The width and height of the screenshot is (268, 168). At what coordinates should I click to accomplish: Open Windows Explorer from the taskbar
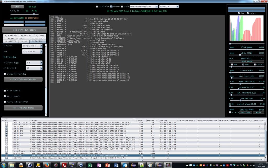pyautogui.click(x=12, y=165)
